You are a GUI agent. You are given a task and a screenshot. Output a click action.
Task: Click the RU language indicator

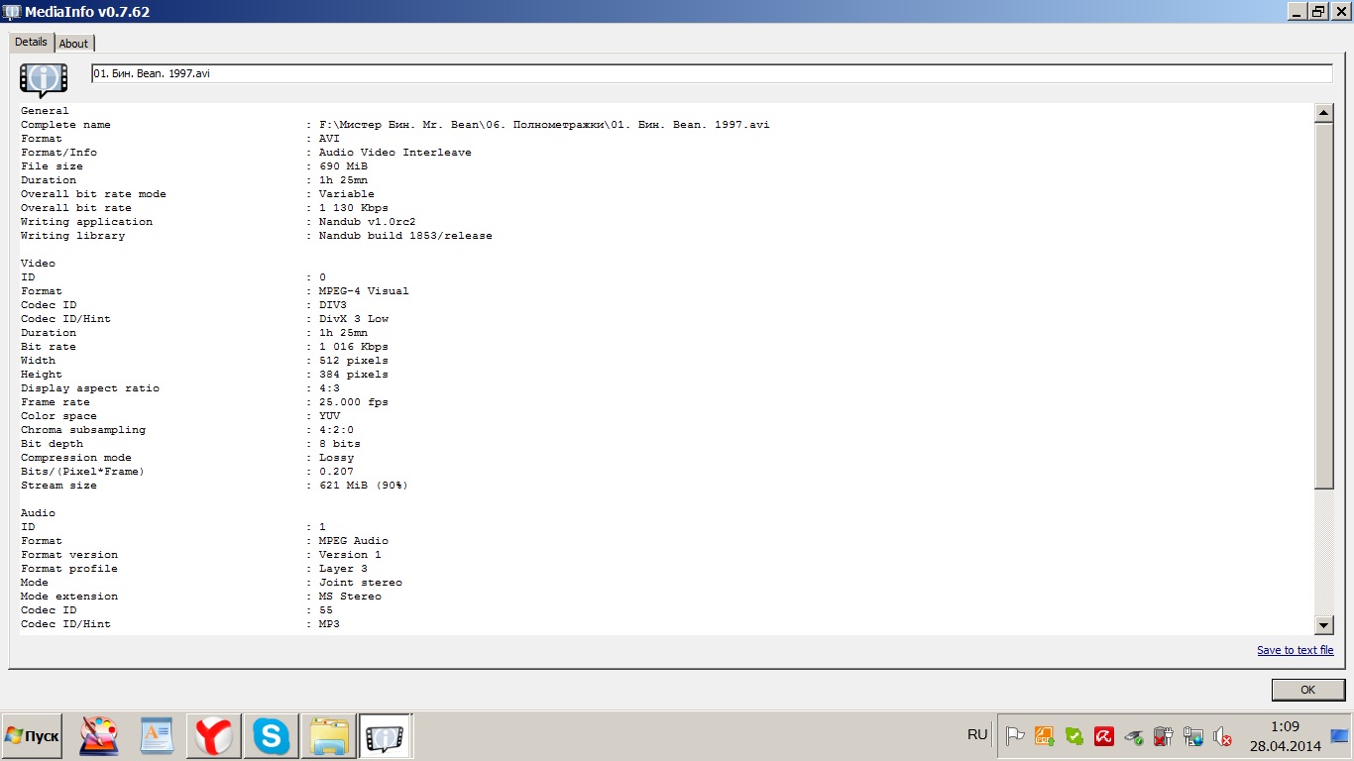tap(977, 734)
